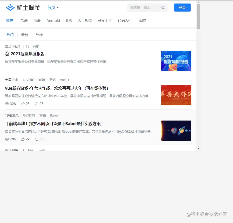The height and width of the screenshot is (223, 233).
Task: Click the summary text 解锁年度报告领取专属徽章
Action: pyautogui.click(x=57, y=62)
